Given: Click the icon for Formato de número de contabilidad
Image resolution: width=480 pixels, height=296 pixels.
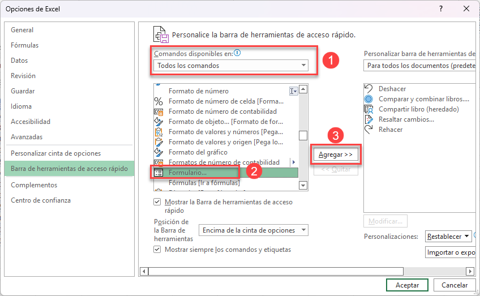Looking at the screenshot, I should [158, 111].
